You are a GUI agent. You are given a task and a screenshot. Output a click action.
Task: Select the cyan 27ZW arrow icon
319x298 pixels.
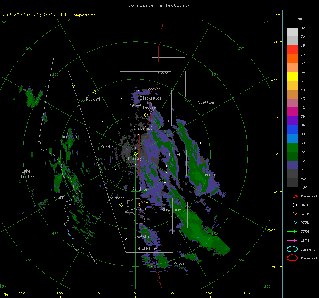(x=292, y=223)
